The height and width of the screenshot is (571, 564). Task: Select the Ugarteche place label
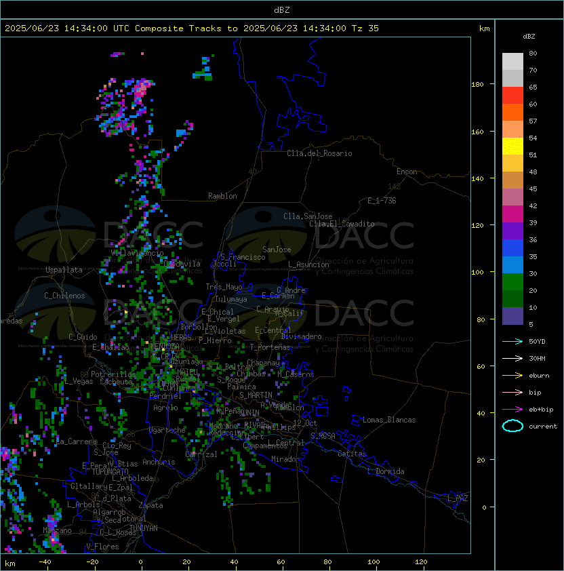click(167, 431)
